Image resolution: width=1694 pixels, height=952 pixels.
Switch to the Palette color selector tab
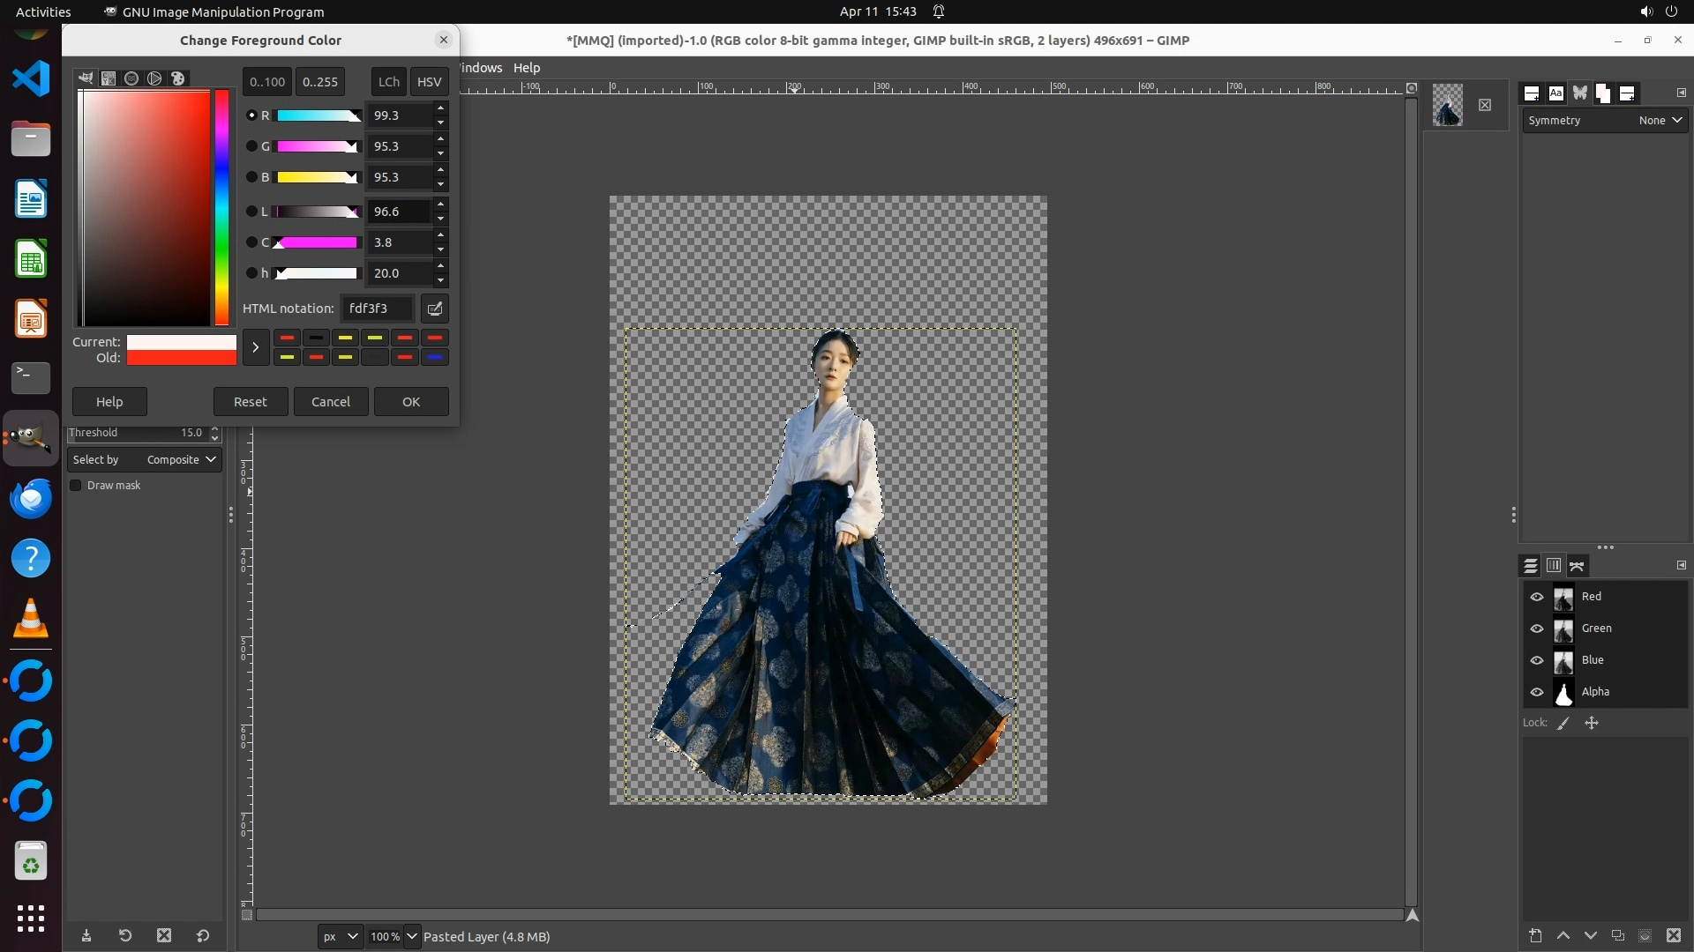pyautogui.click(x=178, y=78)
